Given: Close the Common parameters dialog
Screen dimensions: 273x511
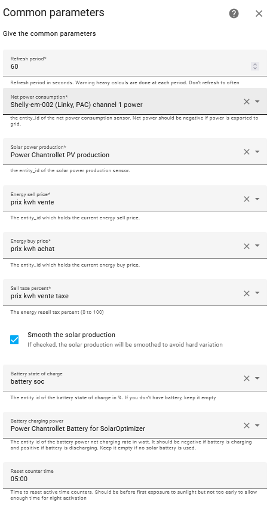Looking at the screenshot, I should 259,13.
